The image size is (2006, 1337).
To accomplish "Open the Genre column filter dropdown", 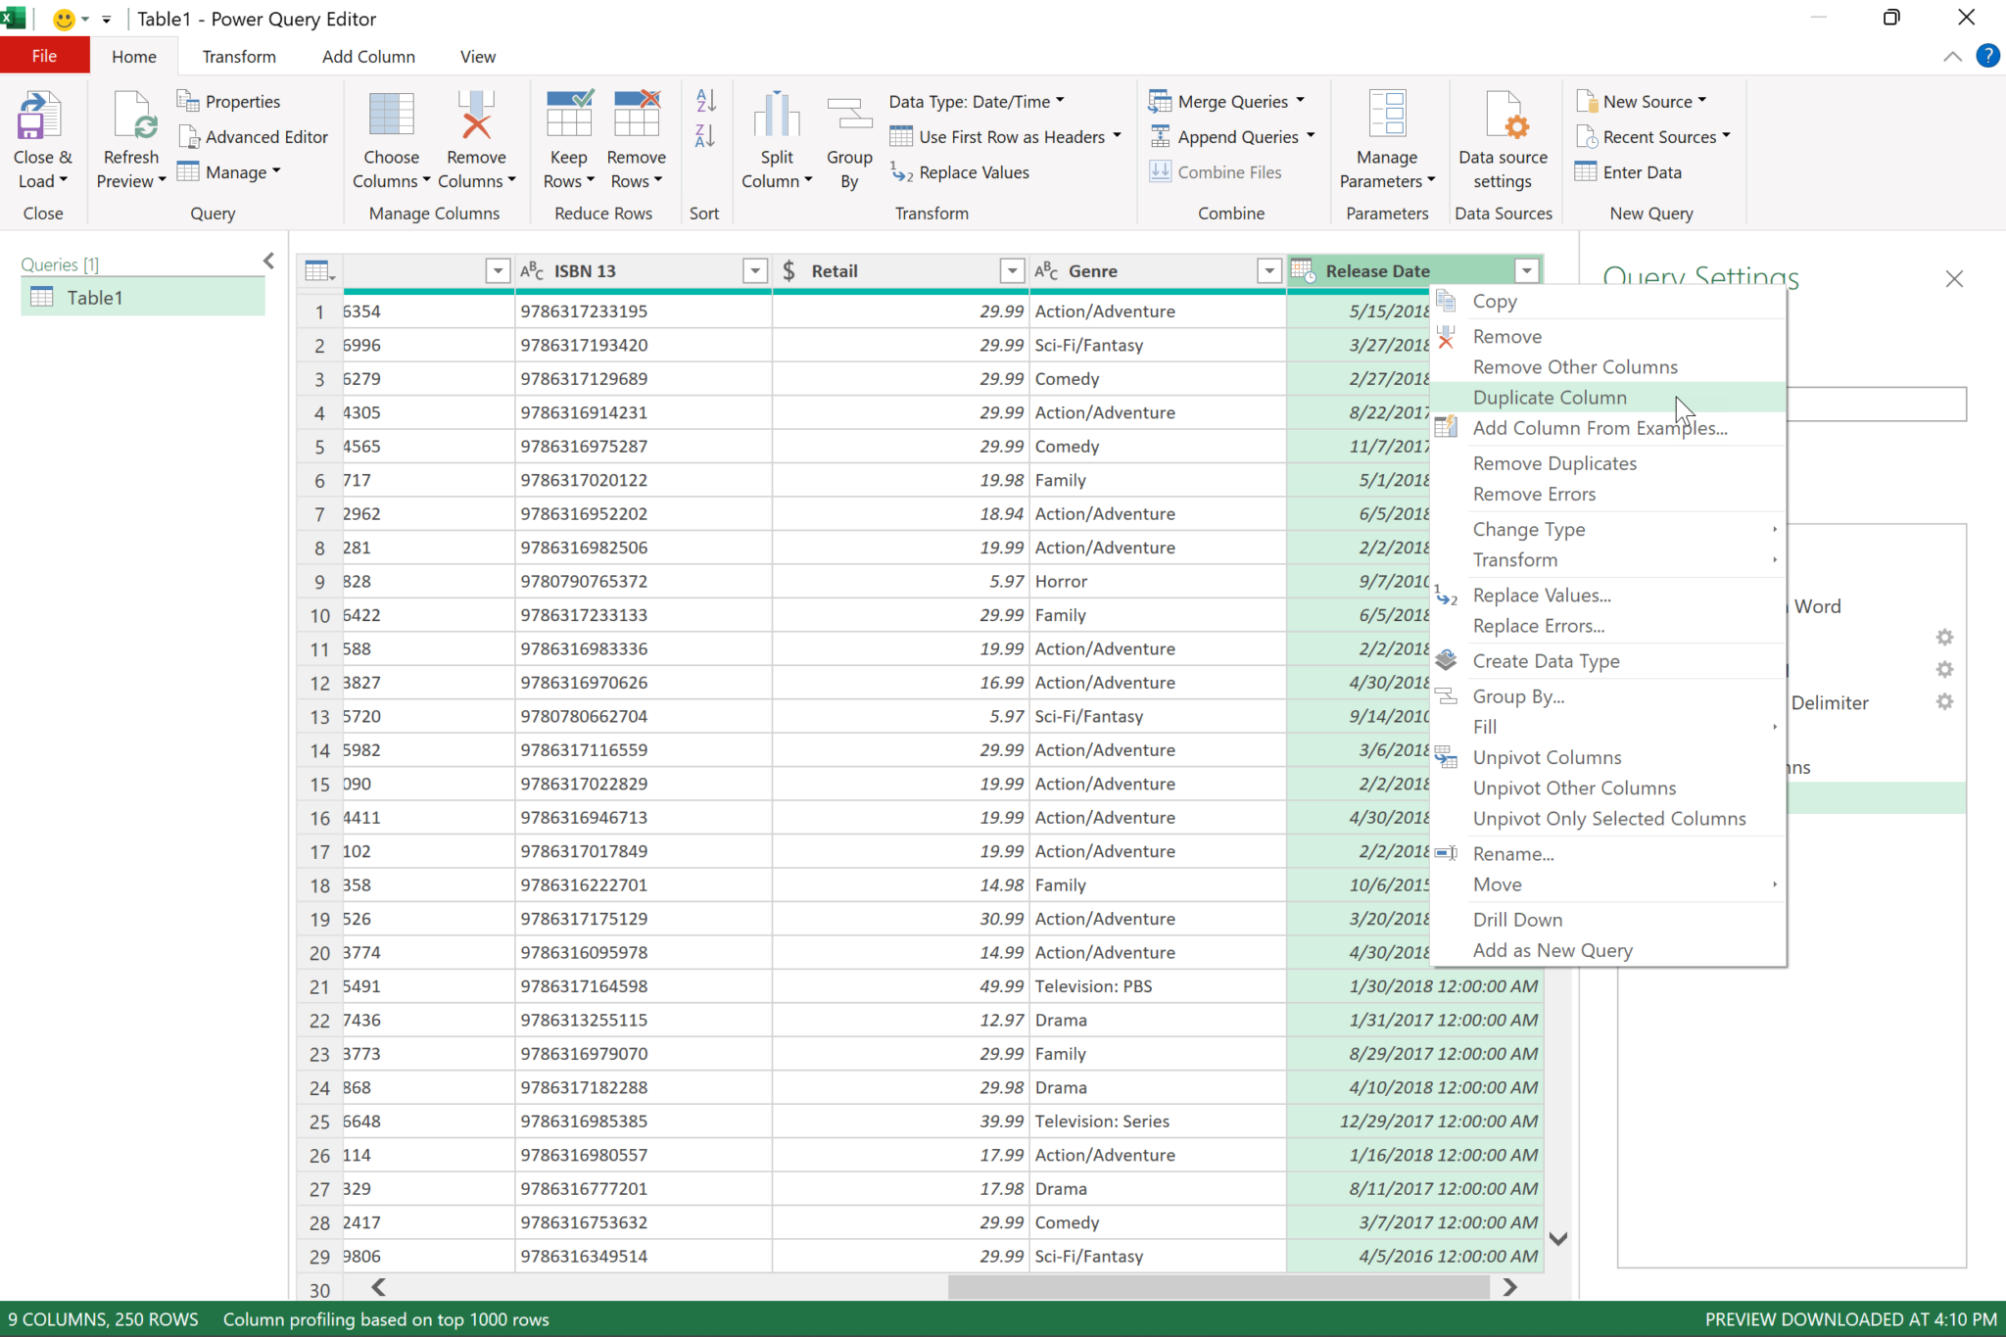I will pos(1267,270).
